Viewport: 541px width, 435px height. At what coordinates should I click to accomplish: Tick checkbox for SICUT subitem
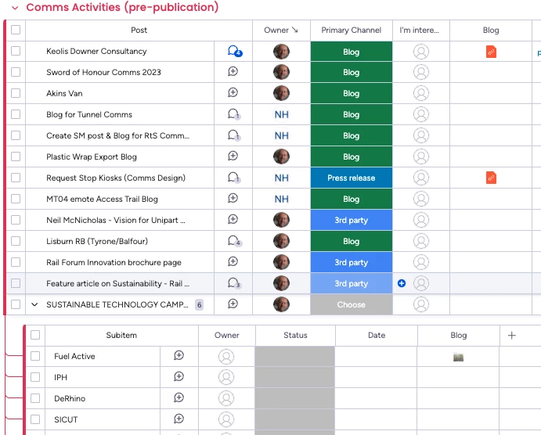point(35,419)
